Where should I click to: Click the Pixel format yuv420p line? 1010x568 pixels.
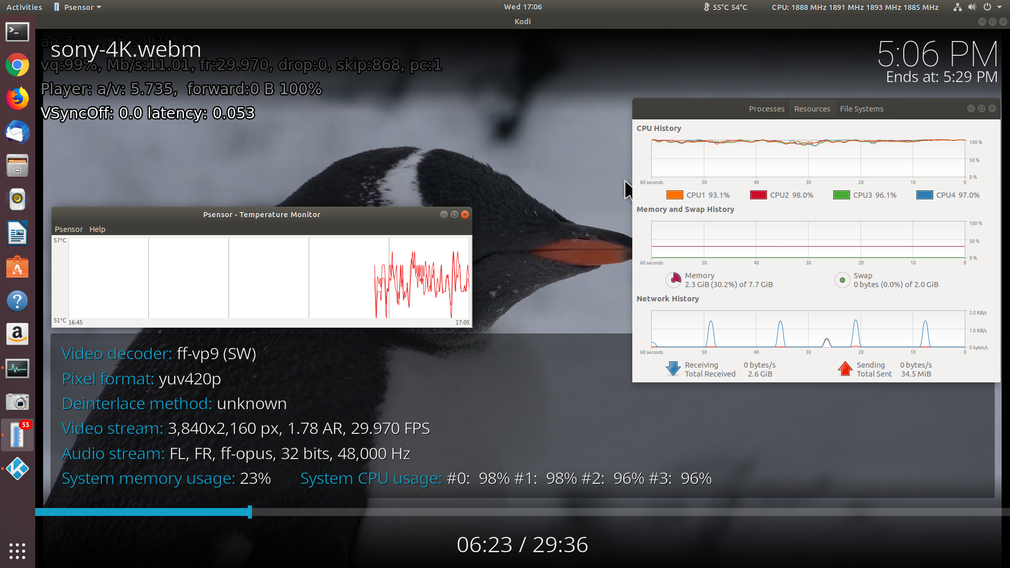[x=141, y=379]
